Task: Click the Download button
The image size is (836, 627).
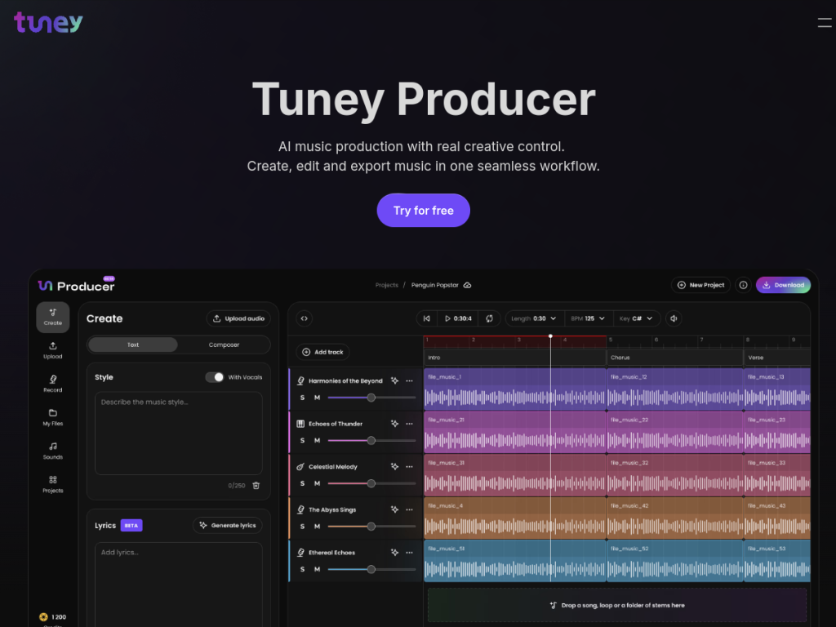Action: 783,285
